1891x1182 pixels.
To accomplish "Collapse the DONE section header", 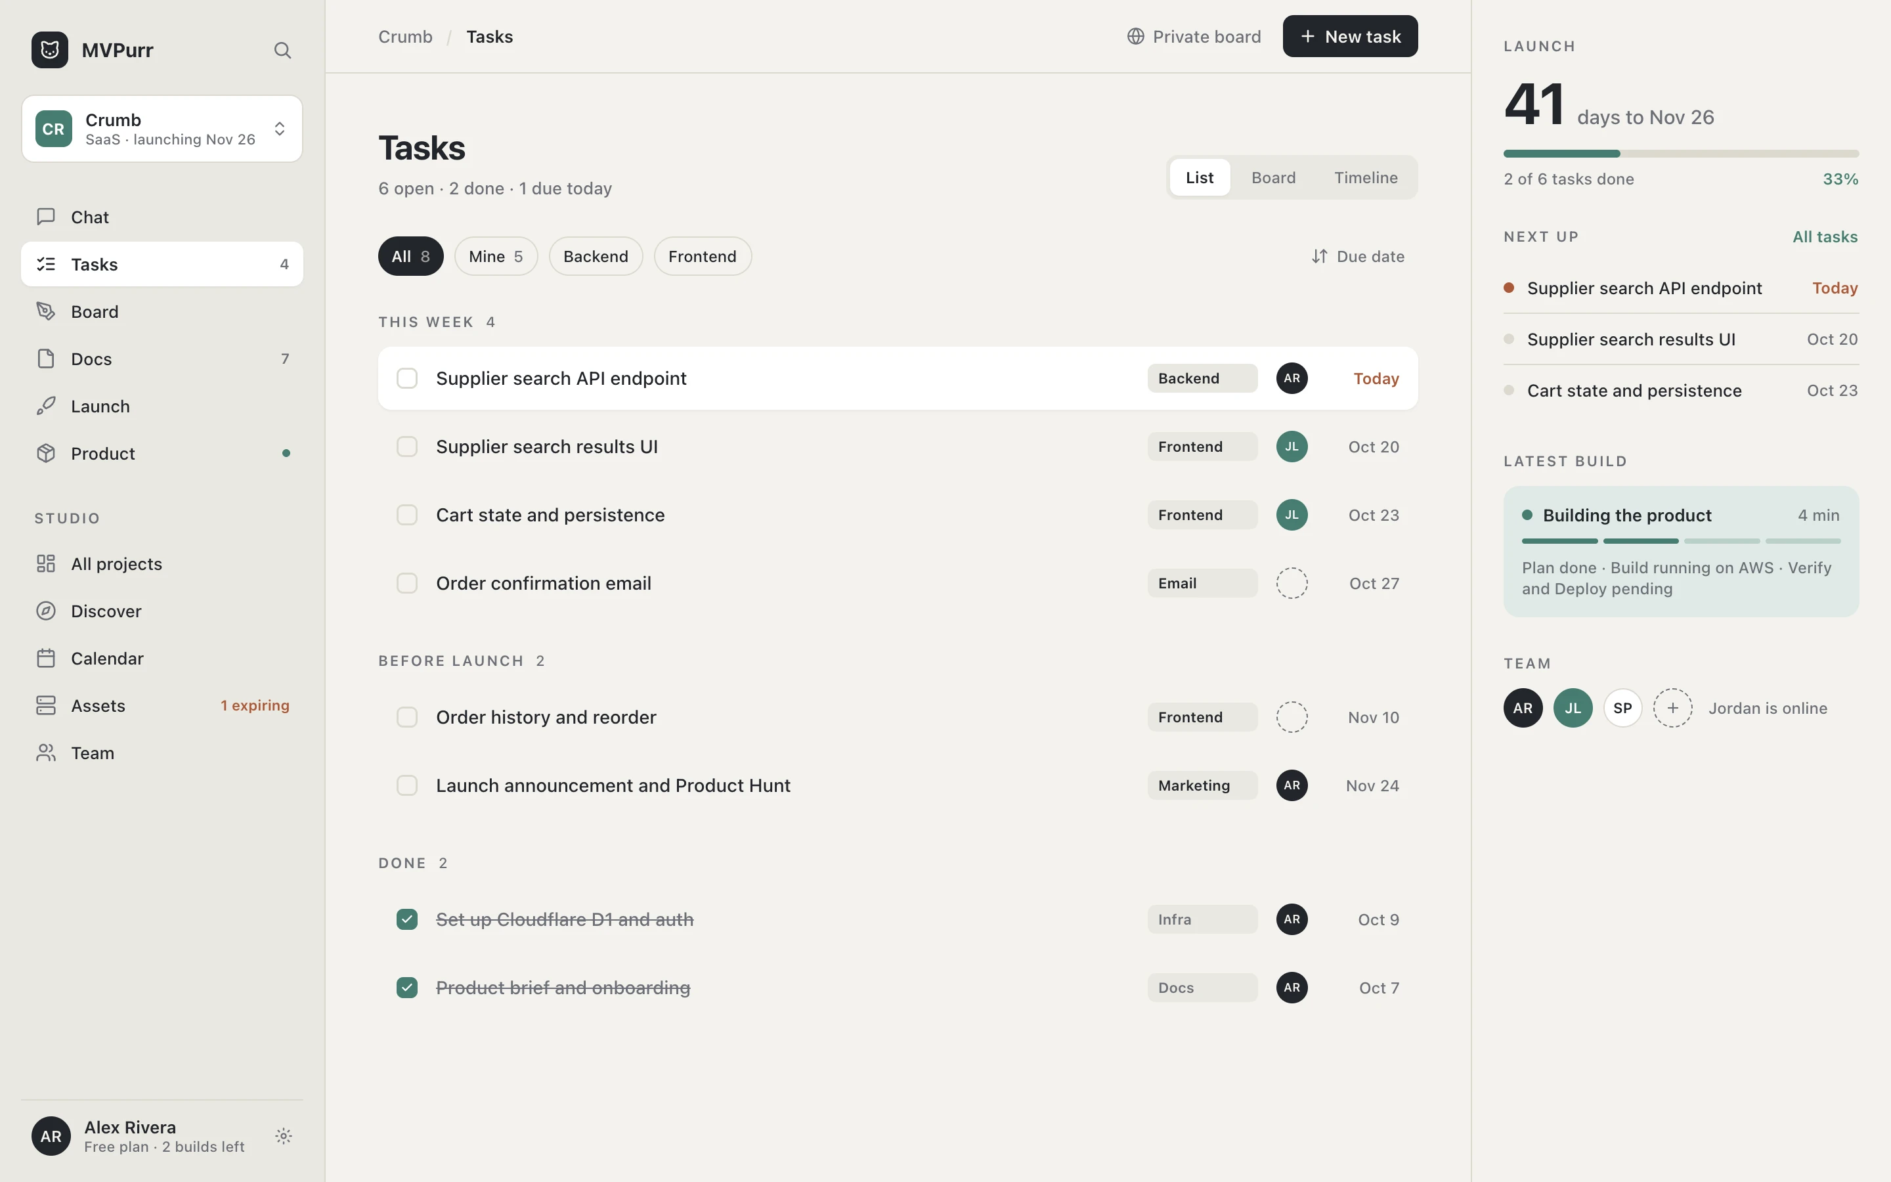I will 414,863.
